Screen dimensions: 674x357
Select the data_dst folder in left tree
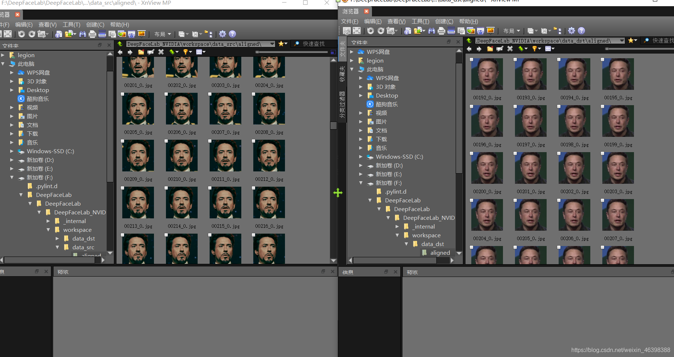coord(83,239)
